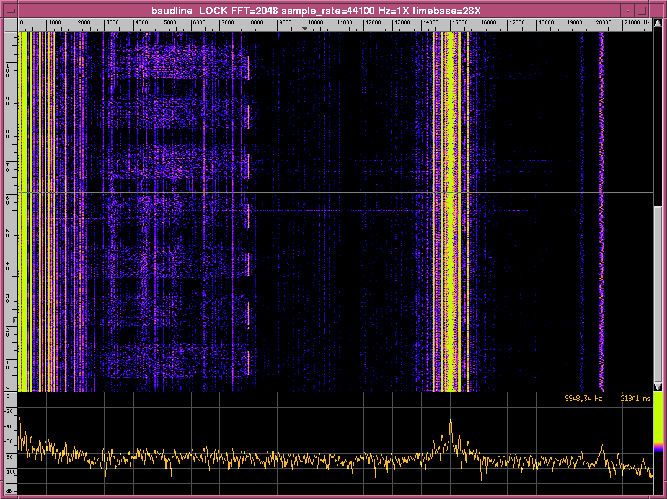The width and height of the screenshot is (667, 499).
Task: Click the 21801 ms time readout
Action: [x=635, y=399]
